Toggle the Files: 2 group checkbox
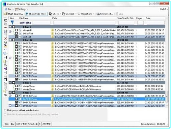This screenshot has width=171, height=129. click(13, 83)
